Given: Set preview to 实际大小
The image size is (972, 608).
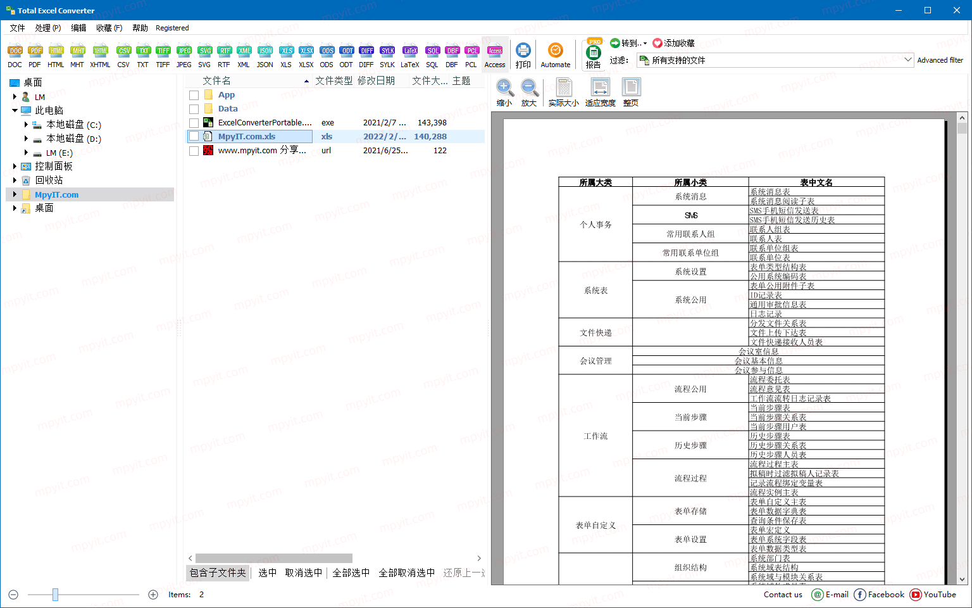Looking at the screenshot, I should (563, 92).
